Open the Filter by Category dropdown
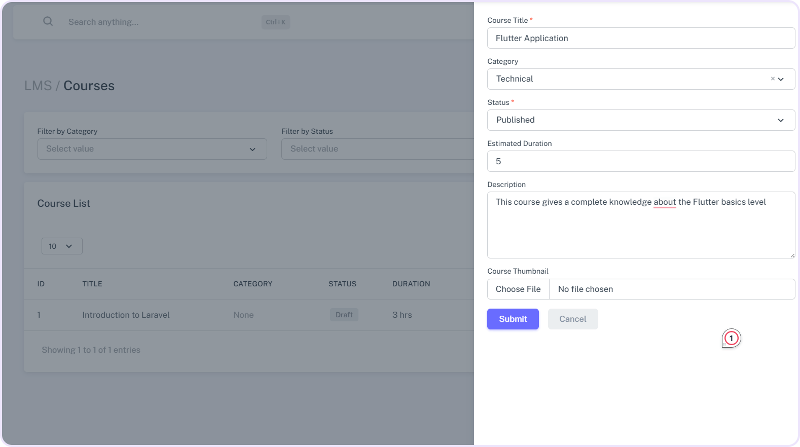The width and height of the screenshot is (800, 447). point(152,149)
